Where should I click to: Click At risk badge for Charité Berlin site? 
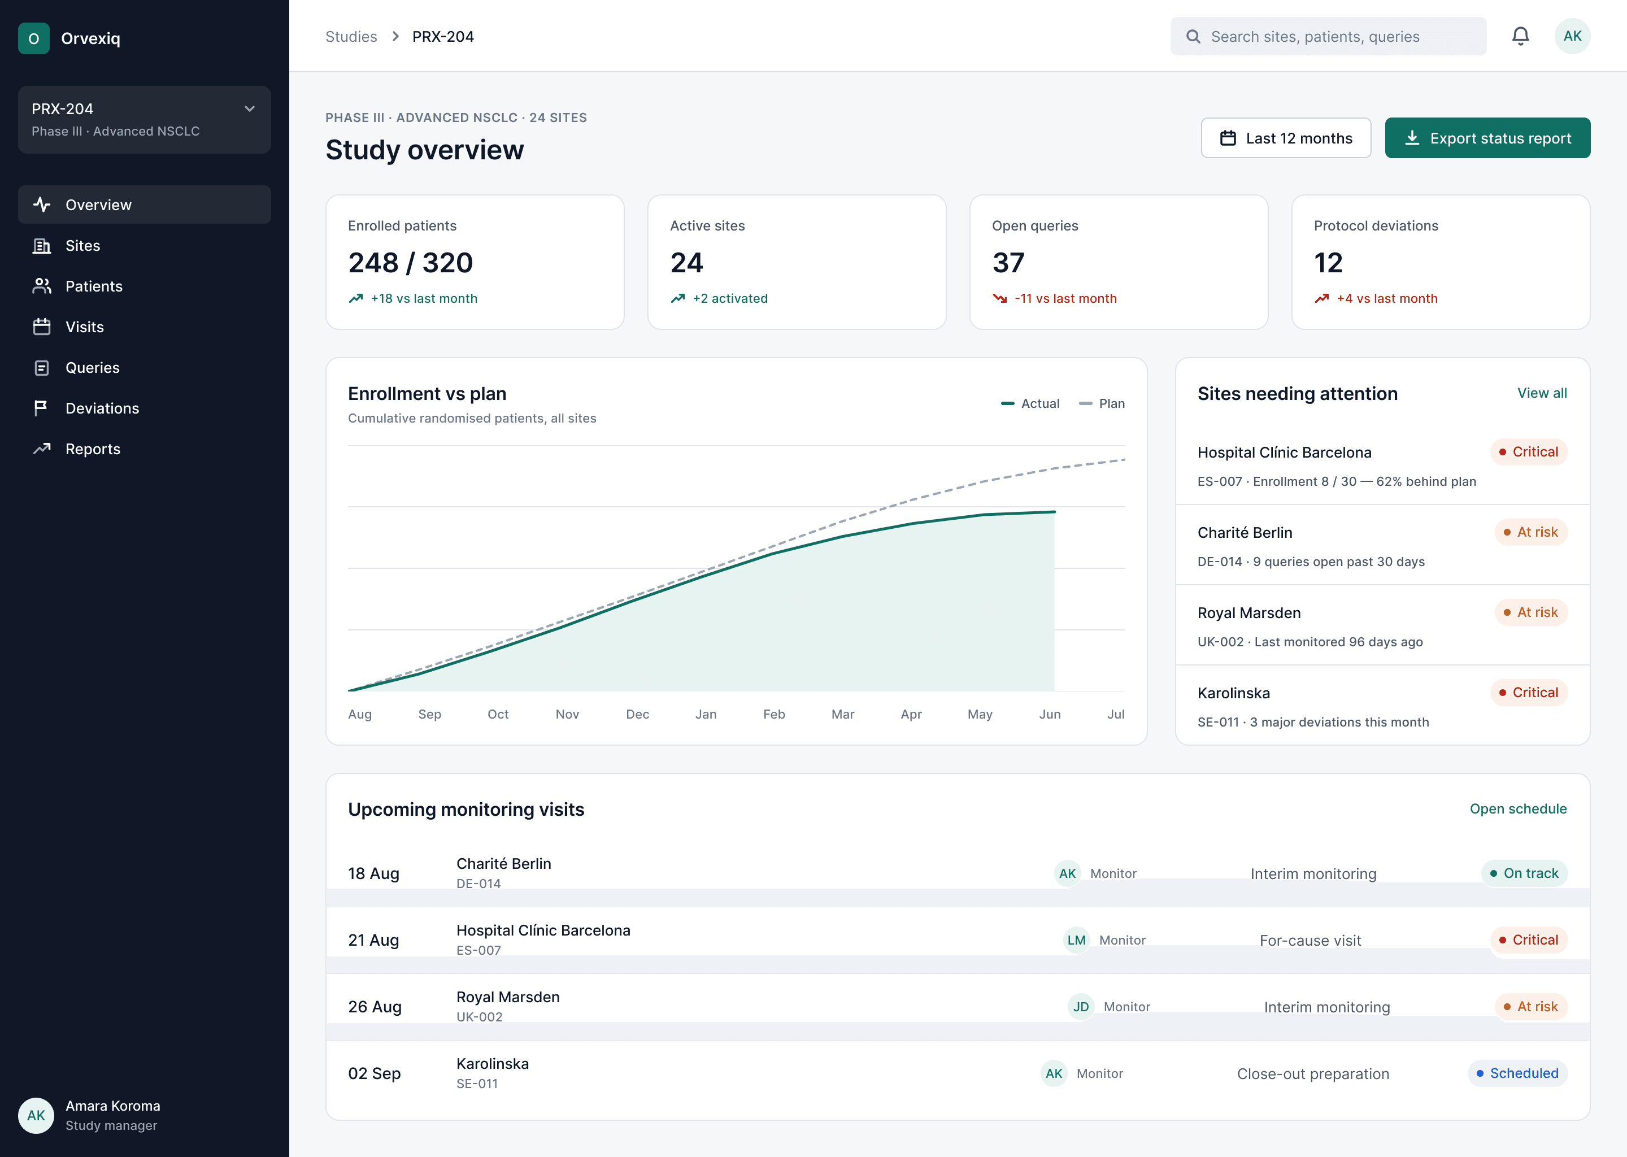pos(1531,532)
